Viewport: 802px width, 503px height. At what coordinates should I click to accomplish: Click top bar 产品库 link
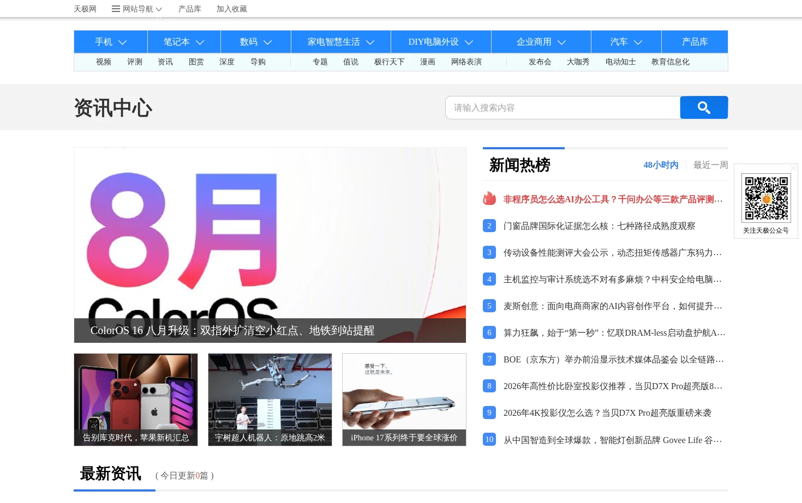[190, 9]
